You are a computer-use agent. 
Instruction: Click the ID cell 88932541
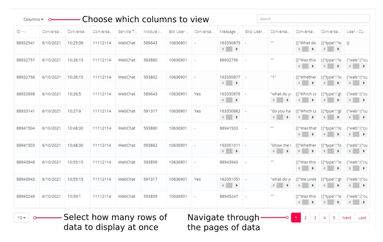pyautogui.click(x=26, y=43)
